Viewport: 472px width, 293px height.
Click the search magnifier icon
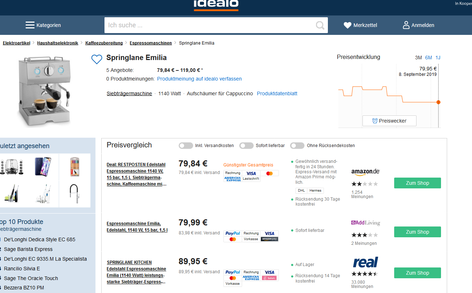pyautogui.click(x=320, y=25)
